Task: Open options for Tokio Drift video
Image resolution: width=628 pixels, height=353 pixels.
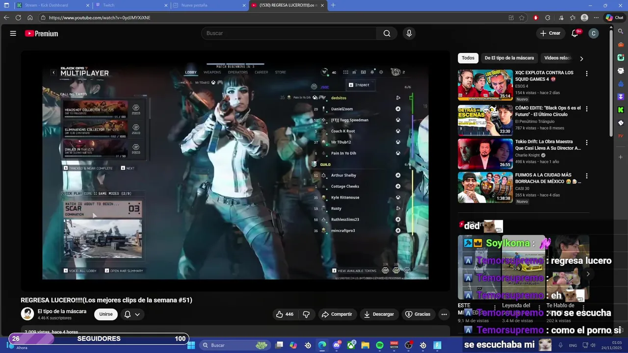Action: coord(586,142)
